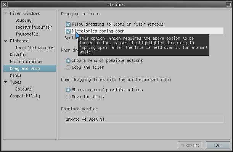This screenshot has width=233, height=152.
Task: Click the OK button
Action: 218,145
